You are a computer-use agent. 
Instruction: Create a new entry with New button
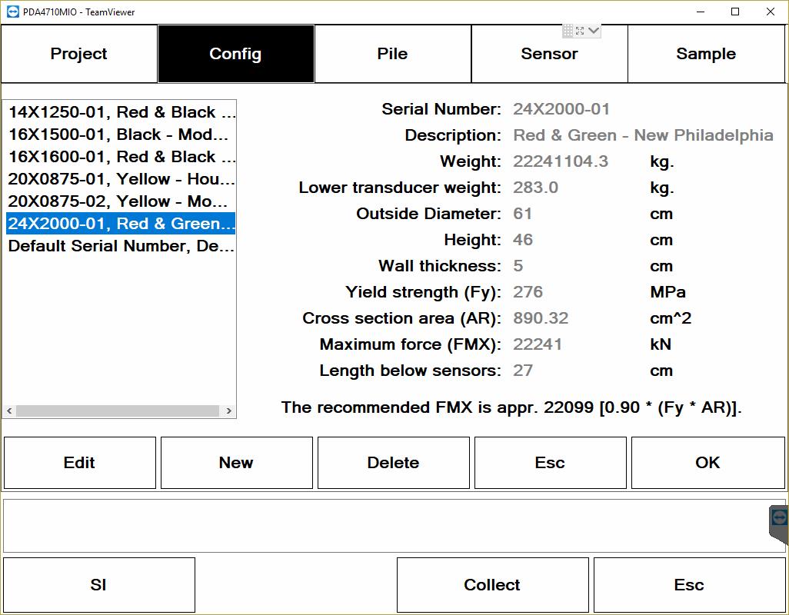tap(236, 463)
